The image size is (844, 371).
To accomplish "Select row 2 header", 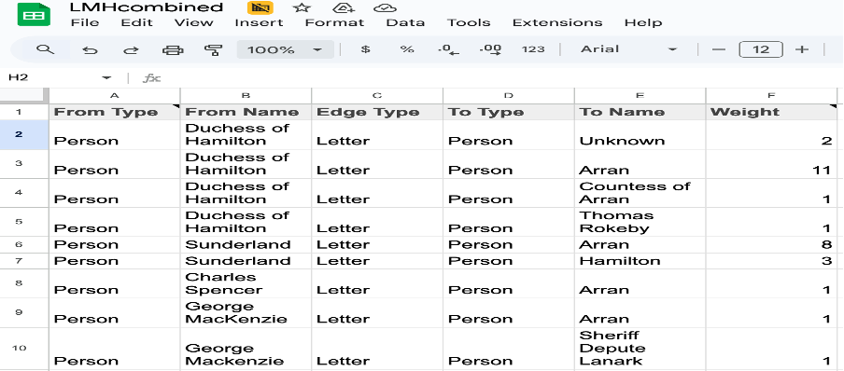I will point(24,134).
